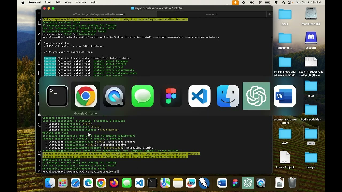Viewport: 342px width, 192px height.
Task: Launch Safari from the Dock
Action: [75, 183]
